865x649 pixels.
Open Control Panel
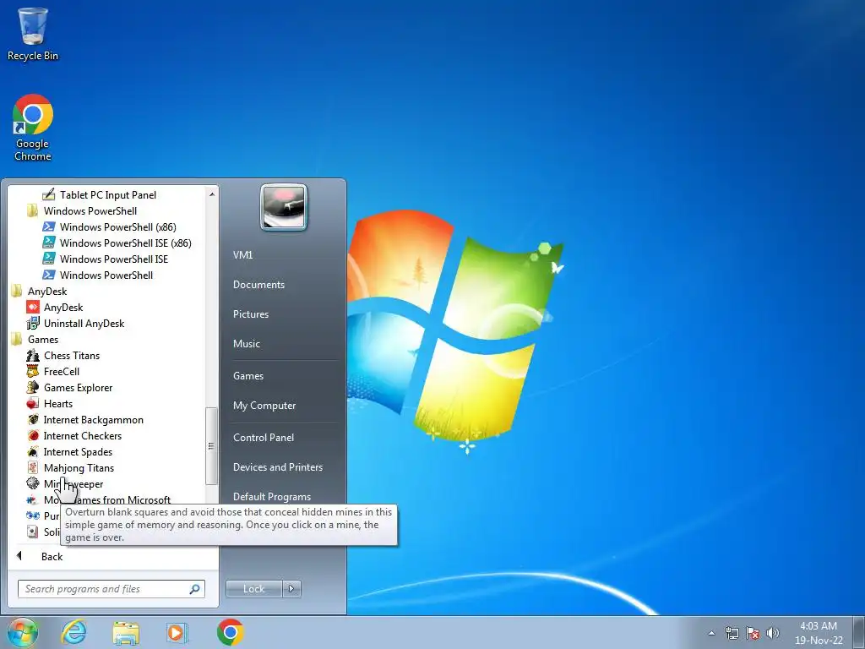point(264,438)
